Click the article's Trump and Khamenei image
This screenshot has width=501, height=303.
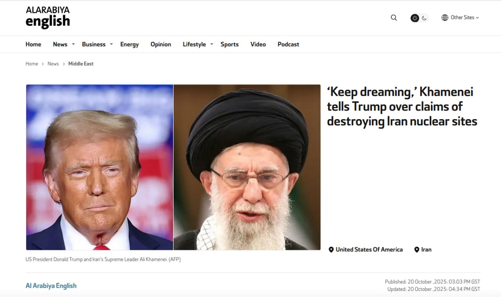173,167
